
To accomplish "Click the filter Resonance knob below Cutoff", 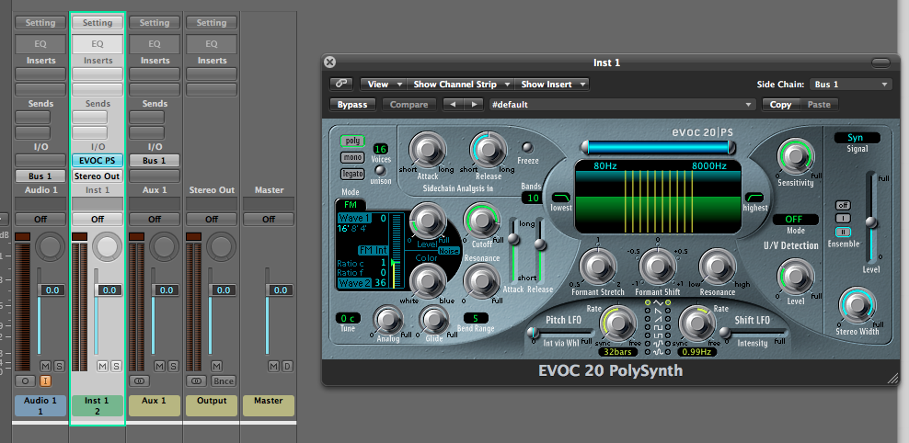I will click(481, 281).
